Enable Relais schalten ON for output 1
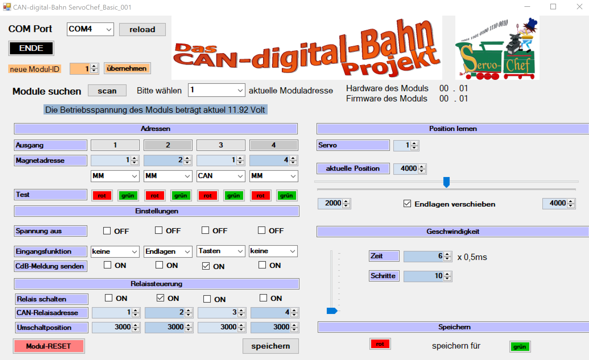 pyautogui.click(x=109, y=298)
